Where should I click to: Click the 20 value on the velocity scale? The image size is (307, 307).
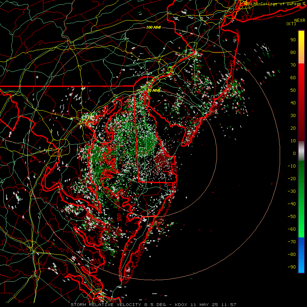[293, 128]
